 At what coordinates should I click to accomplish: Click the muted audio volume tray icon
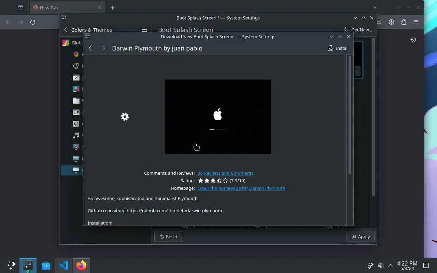coord(381,265)
